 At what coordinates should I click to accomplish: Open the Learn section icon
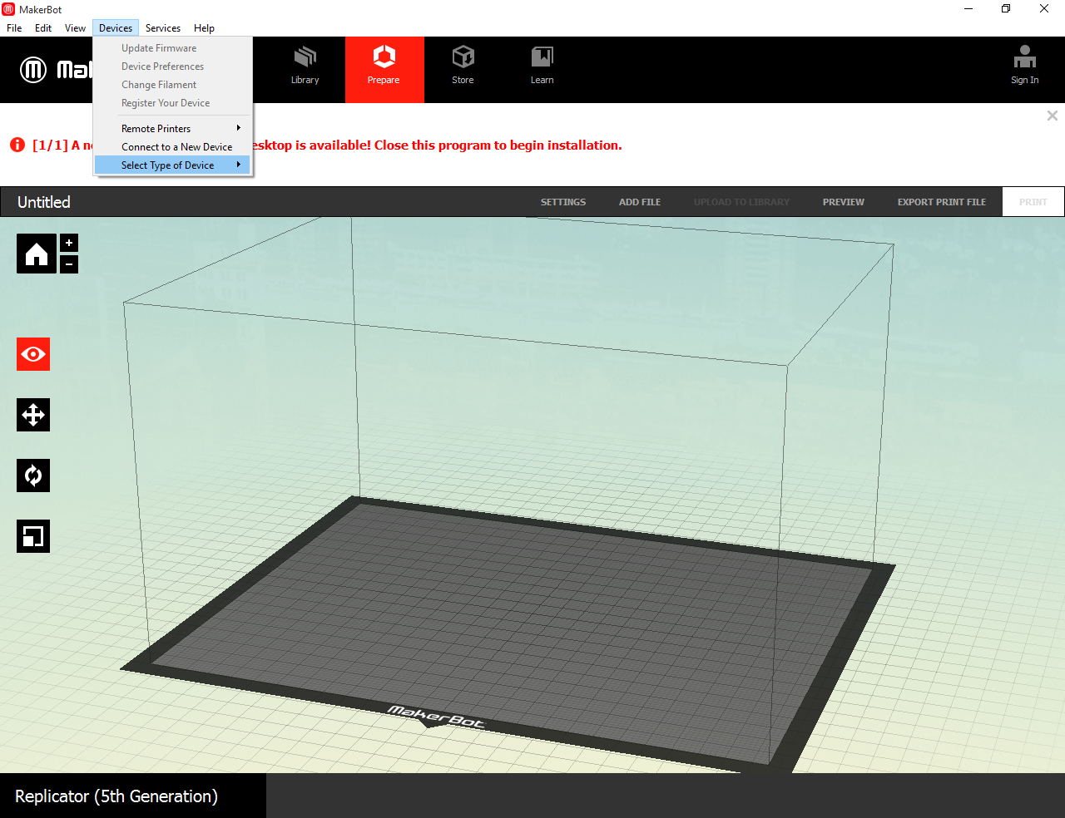tap(542, 66)
